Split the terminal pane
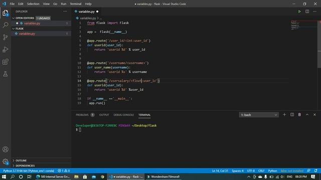The height and width of the screenshot is (180, 321). [292, 114]
